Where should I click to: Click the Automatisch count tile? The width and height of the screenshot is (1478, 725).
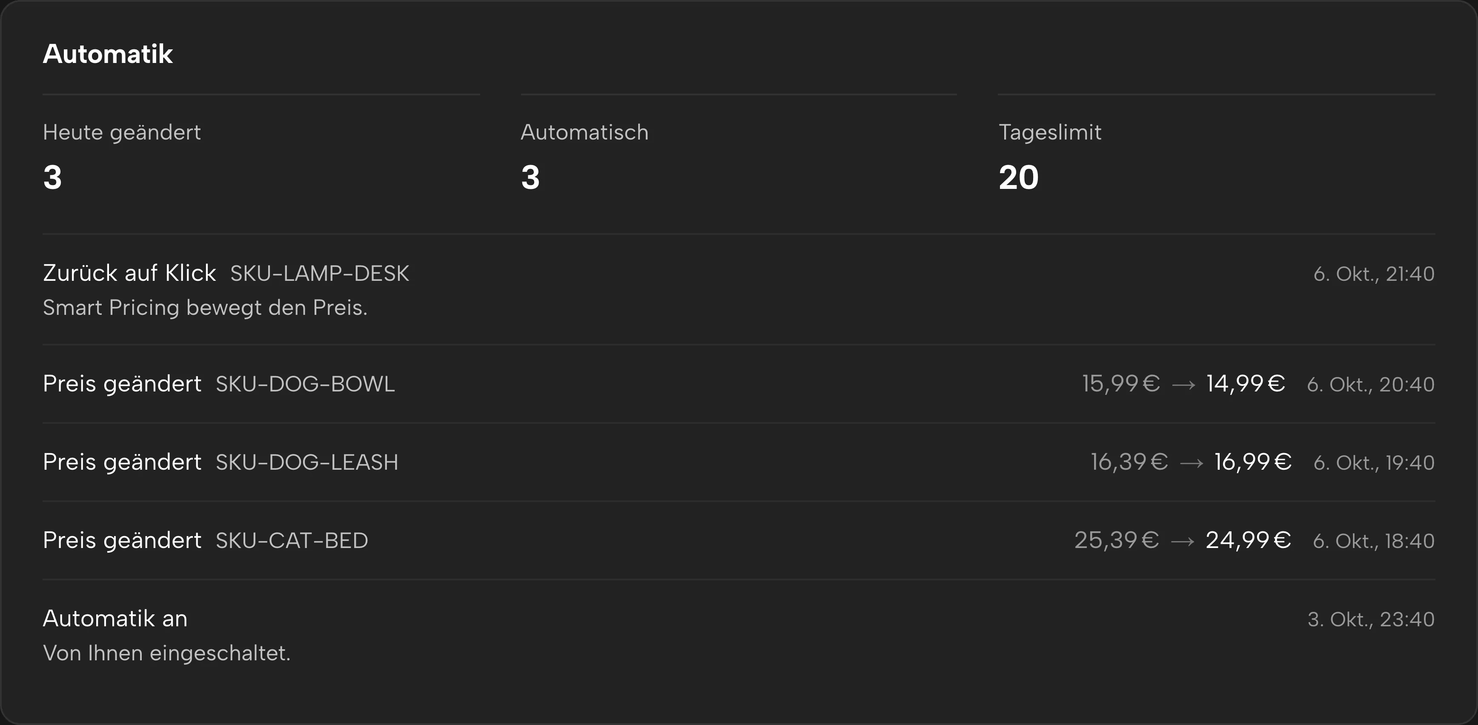(739, 157)
